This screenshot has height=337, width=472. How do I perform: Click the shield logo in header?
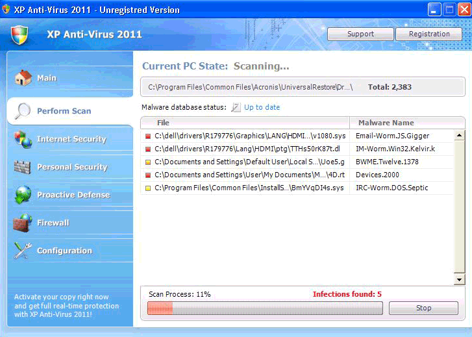point(20,35)
